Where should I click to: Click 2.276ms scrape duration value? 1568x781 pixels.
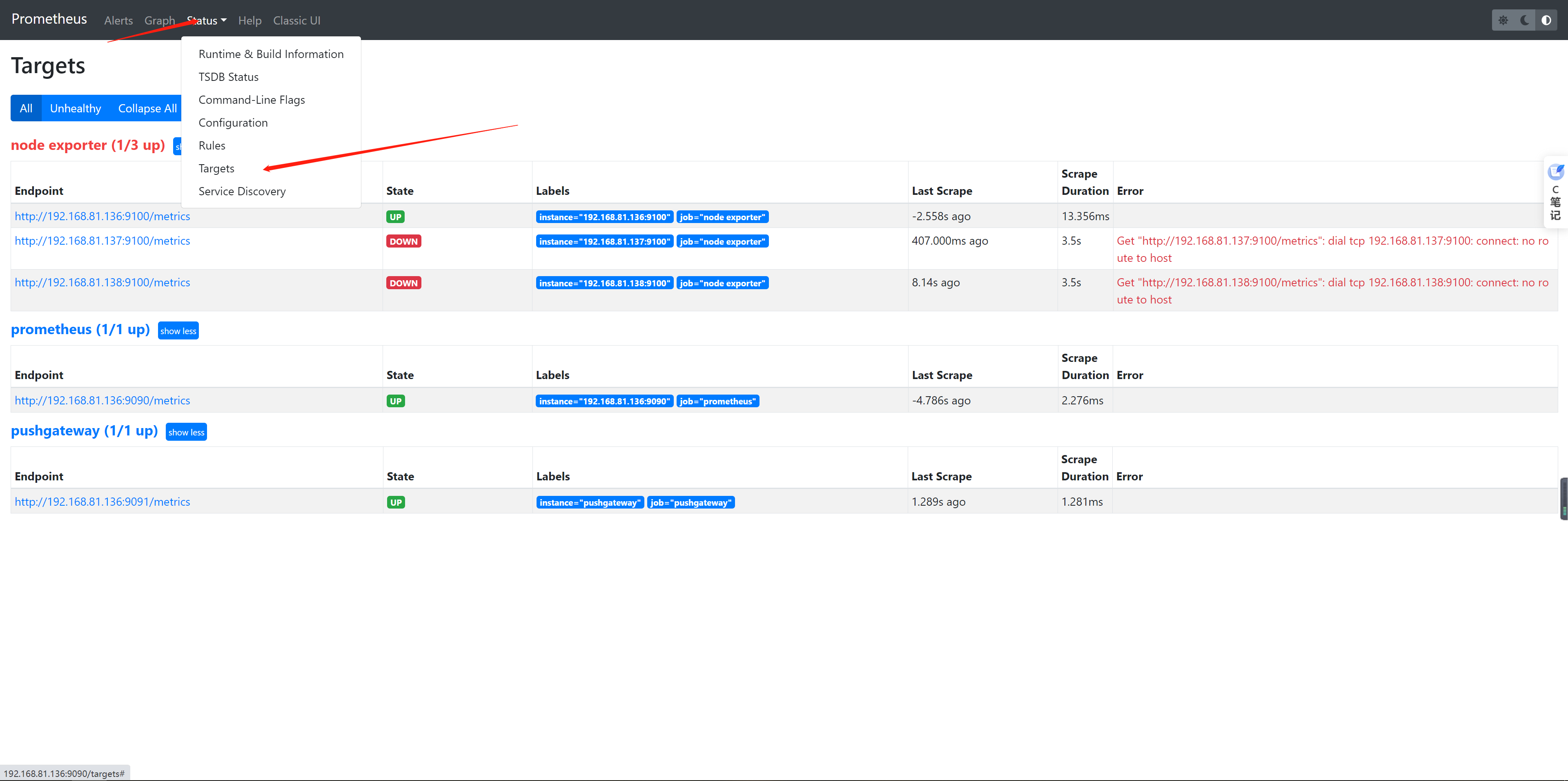pyautogui.click(x=1082, y=401)
